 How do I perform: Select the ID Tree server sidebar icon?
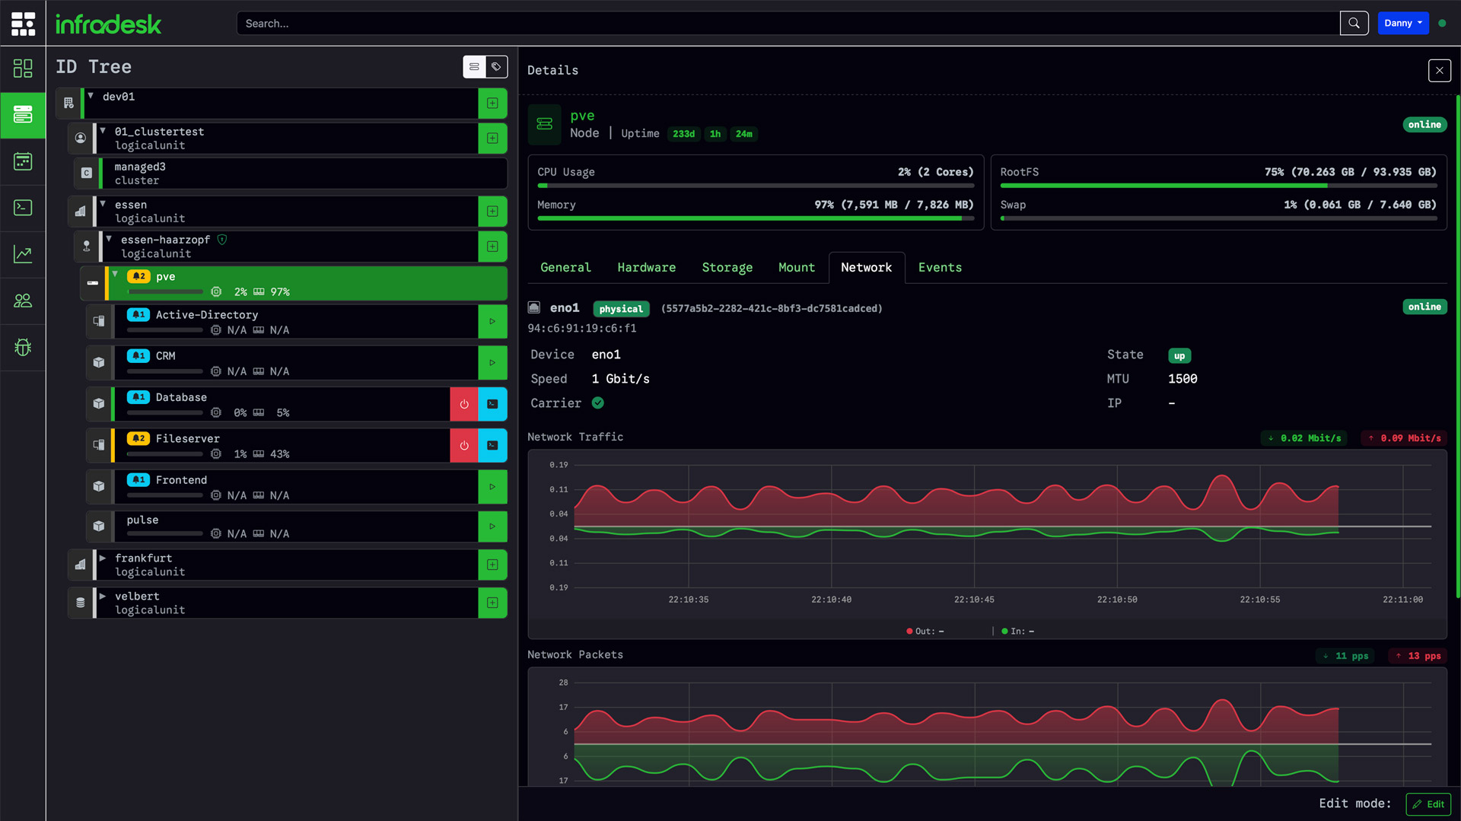[x=23, y=115]
